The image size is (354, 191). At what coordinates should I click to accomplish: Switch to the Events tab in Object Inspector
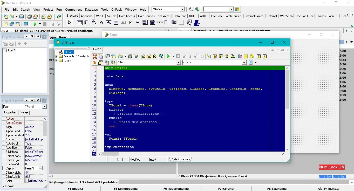click(24, 113)
